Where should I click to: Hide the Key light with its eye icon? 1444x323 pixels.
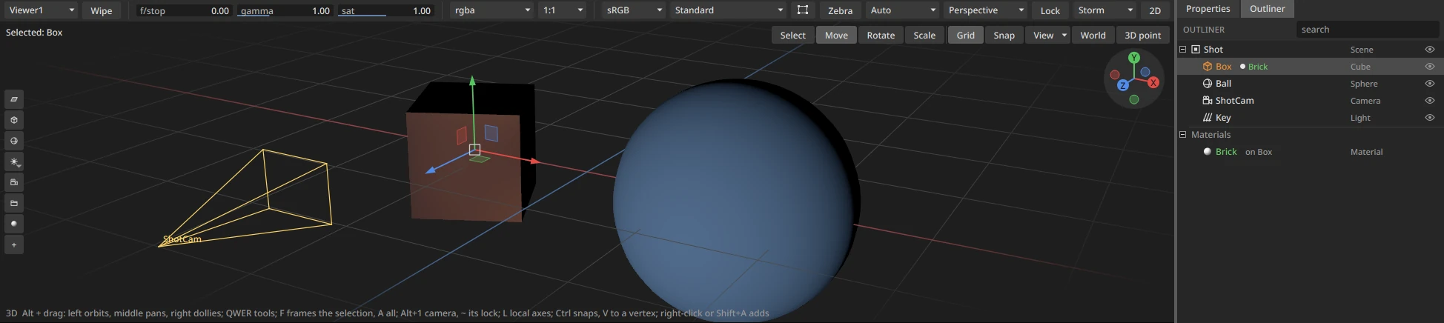1430,118
